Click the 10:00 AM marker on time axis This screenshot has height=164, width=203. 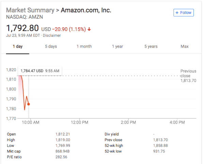[31, 122]
